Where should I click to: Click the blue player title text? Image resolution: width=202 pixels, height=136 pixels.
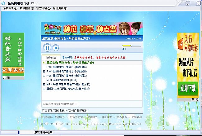click(66, 38)
